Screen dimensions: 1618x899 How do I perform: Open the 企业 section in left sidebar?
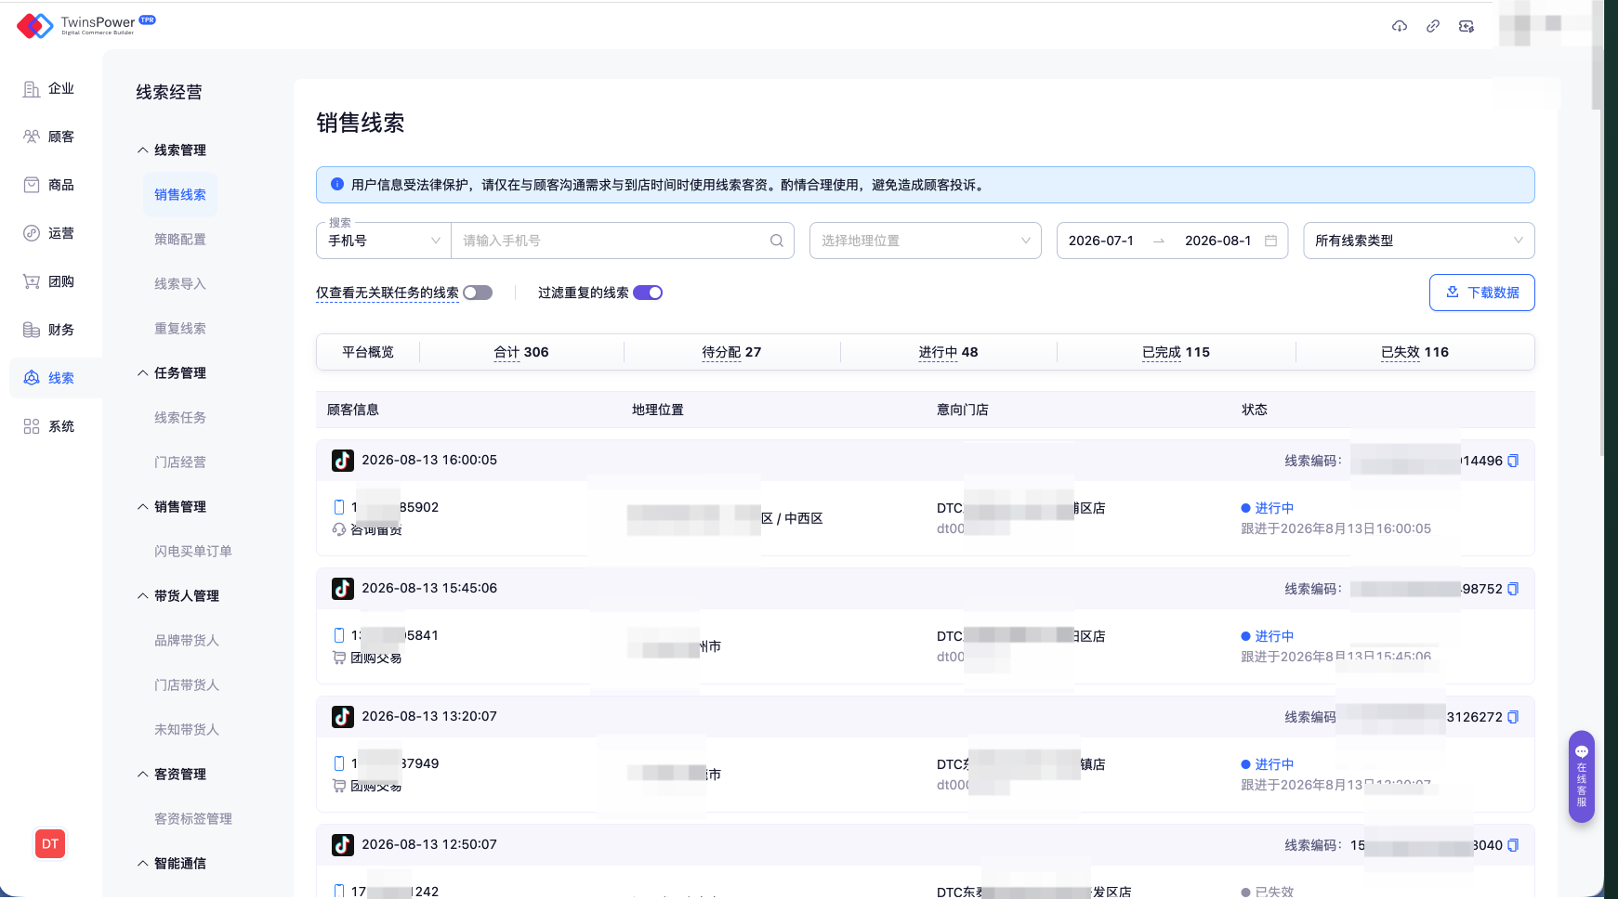point(49,88)
